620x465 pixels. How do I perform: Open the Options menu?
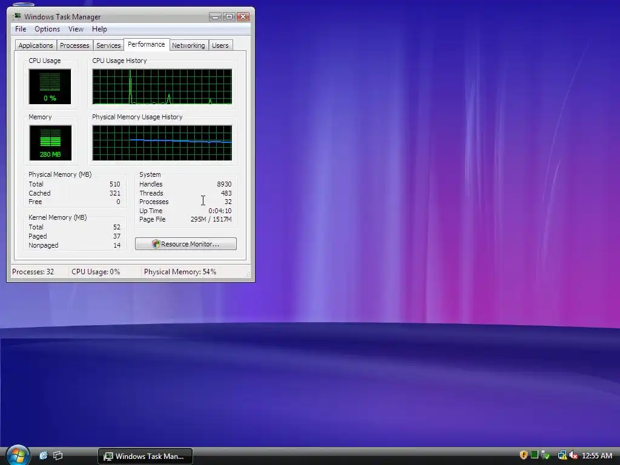tap(47, 29)
